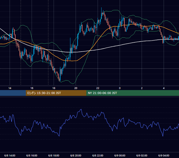The height and width of the screenshot is (158, 179).
Task: Click the 6/8 14:00 date label
Action: [x=10, y=155]
